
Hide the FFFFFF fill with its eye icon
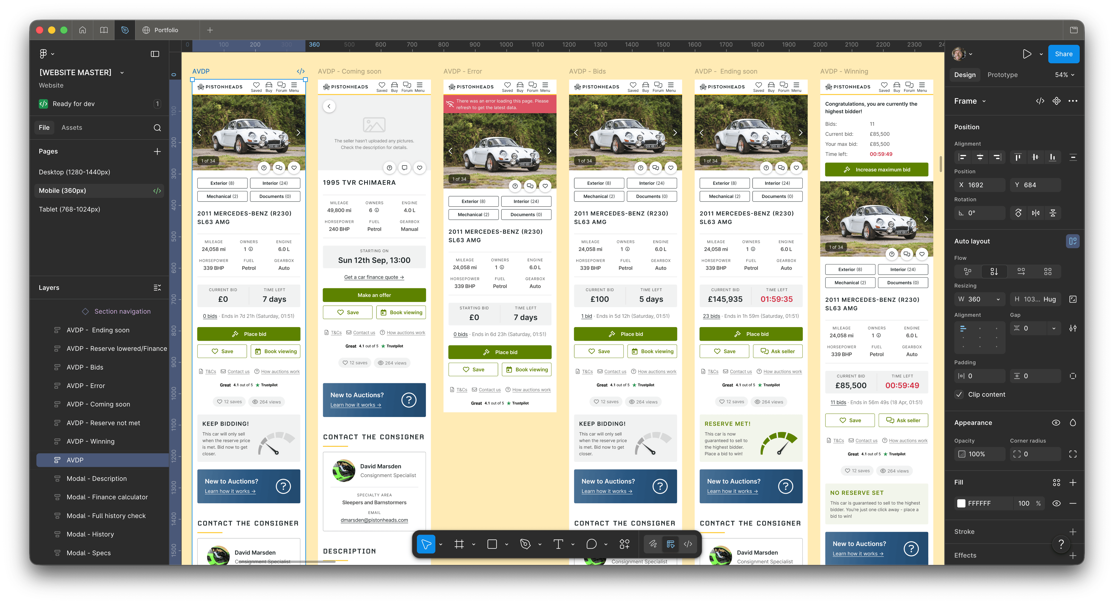(x=1056, y=503)
